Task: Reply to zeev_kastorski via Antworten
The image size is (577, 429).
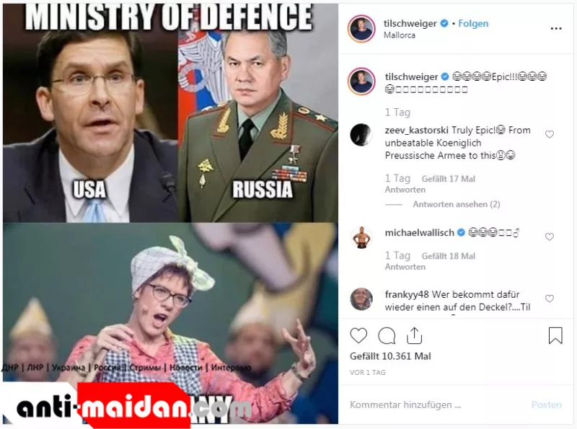Action: pos(405,190)
